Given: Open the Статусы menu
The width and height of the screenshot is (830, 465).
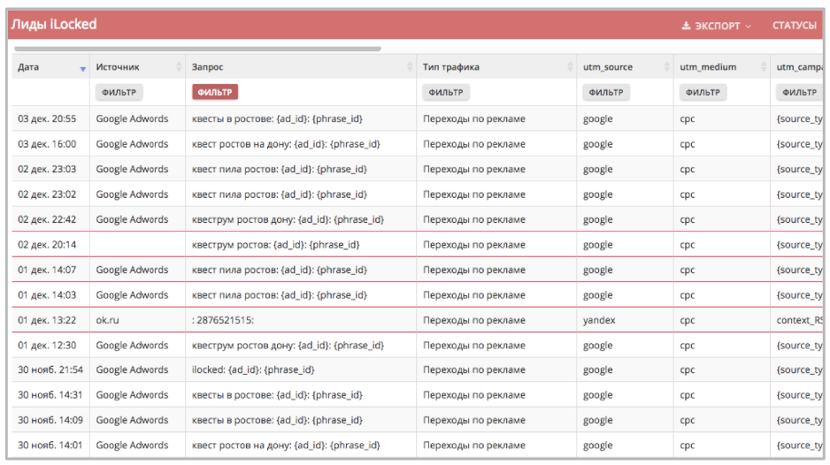Looking at the screenshot, I should [794, 26].
